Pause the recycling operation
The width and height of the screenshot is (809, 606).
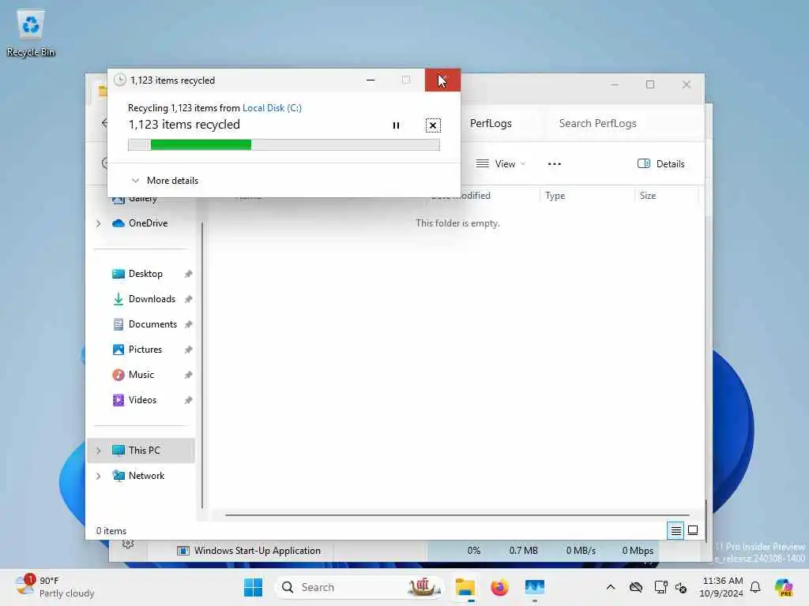pyautogui.click(x=396, y=125)
